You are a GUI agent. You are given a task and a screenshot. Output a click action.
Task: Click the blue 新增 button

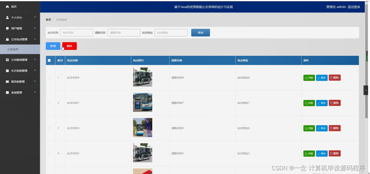coord(53,46)
